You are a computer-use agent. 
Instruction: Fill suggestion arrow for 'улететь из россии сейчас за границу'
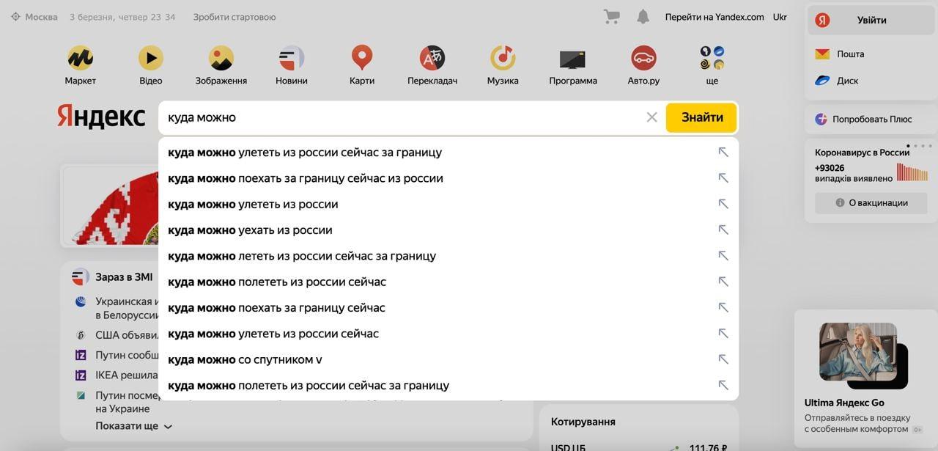723,153
